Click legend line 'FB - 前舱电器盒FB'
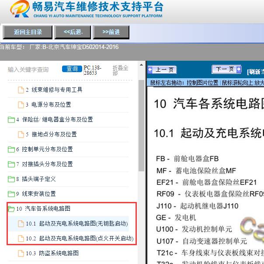The width and height of the screenshot is (264, 264). coord(187,159)
